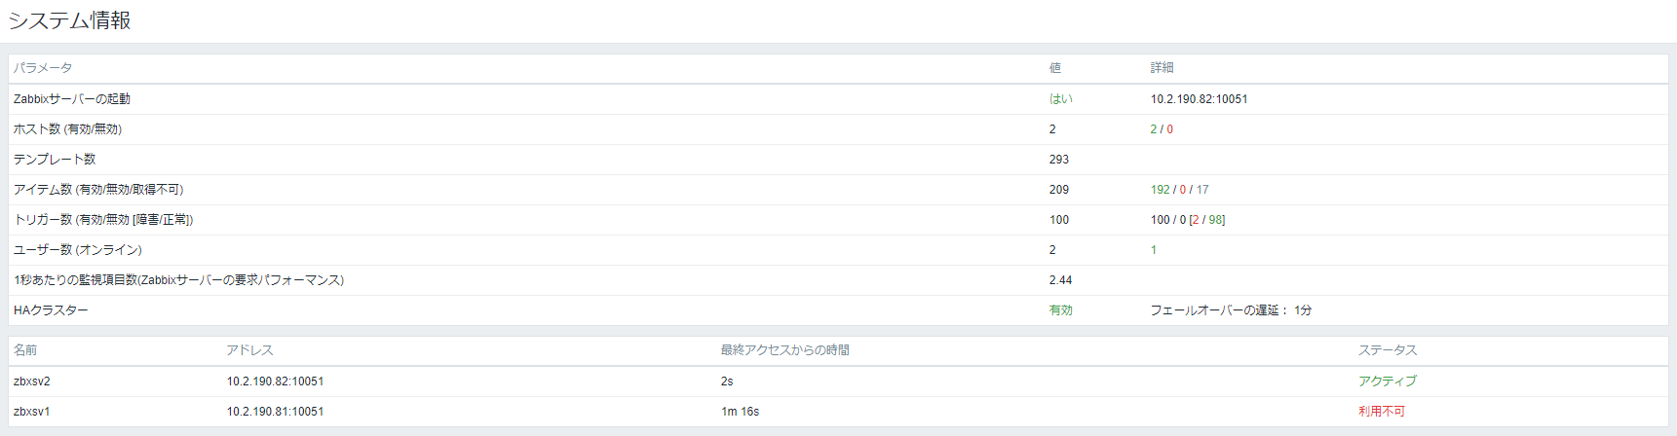Click the zbxsv1 node name
Viewport: 1677px width, 436px height.
[x=32, y=412]
